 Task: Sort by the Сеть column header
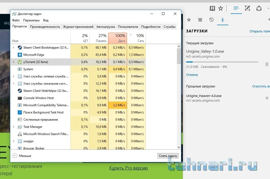pyautogui.click(x=137, y=38)
